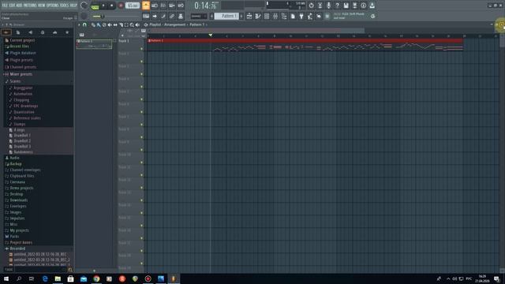Select browser plugin speaker tab icon
Screen dimensions: 505x284
pos(30,32)
